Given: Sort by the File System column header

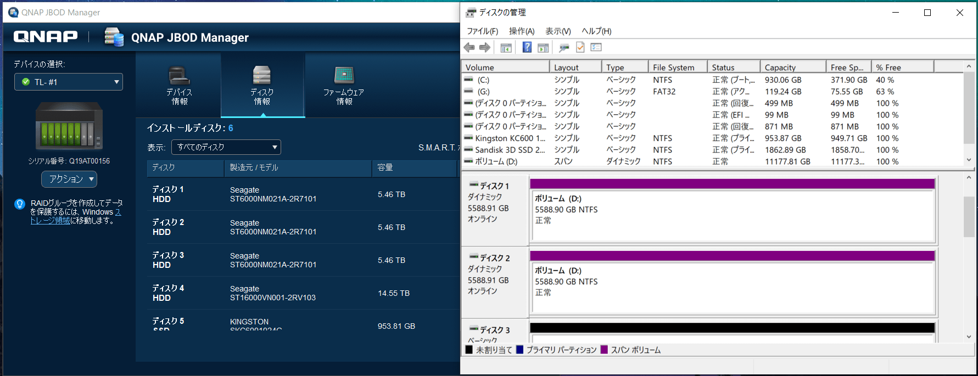Looking at the screenshot, I should [678, 68].
